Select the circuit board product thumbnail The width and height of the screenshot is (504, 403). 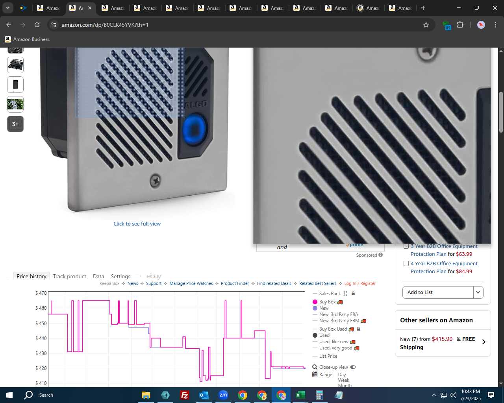click(15, 65)
